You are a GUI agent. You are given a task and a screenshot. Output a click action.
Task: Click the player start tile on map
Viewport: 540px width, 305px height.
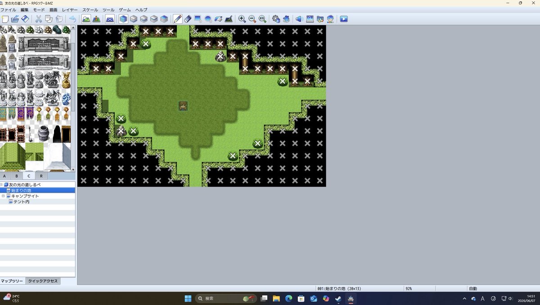183,106
